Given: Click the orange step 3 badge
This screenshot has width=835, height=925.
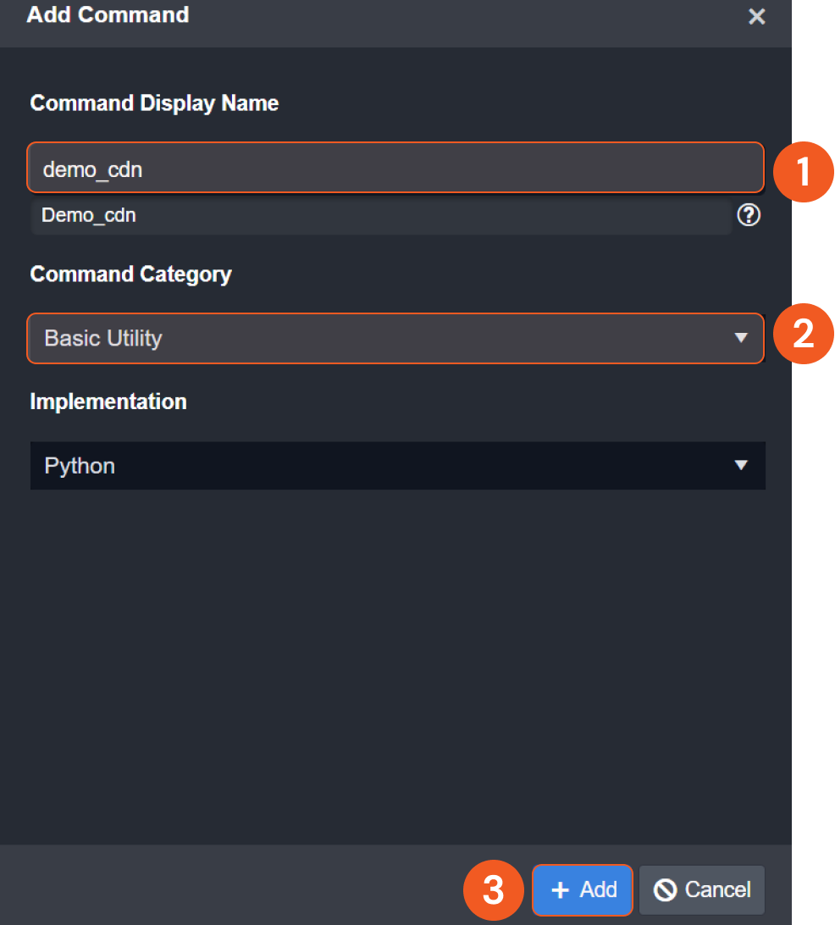Looking at the screenshot, I should click(493, 891).
